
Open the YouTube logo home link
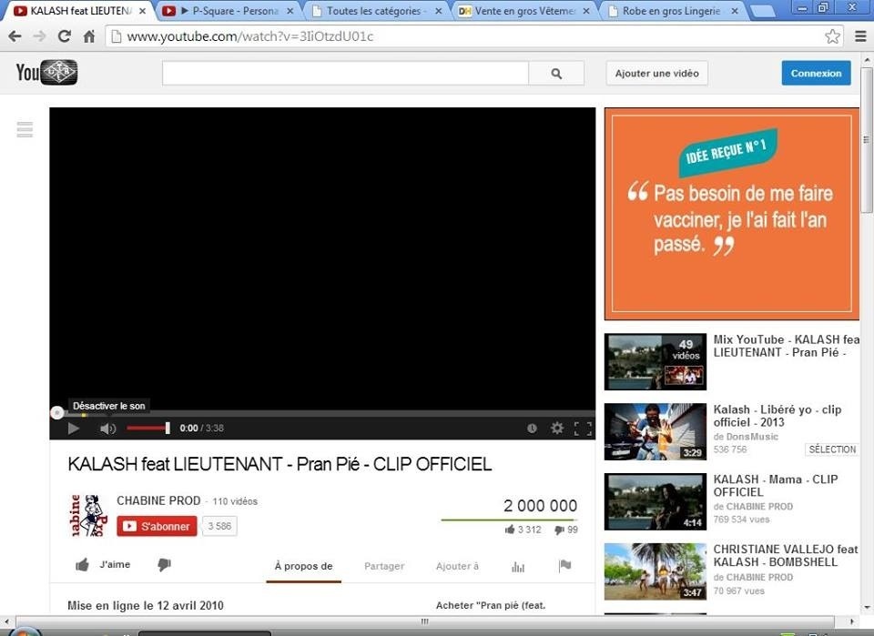(46, 73)
